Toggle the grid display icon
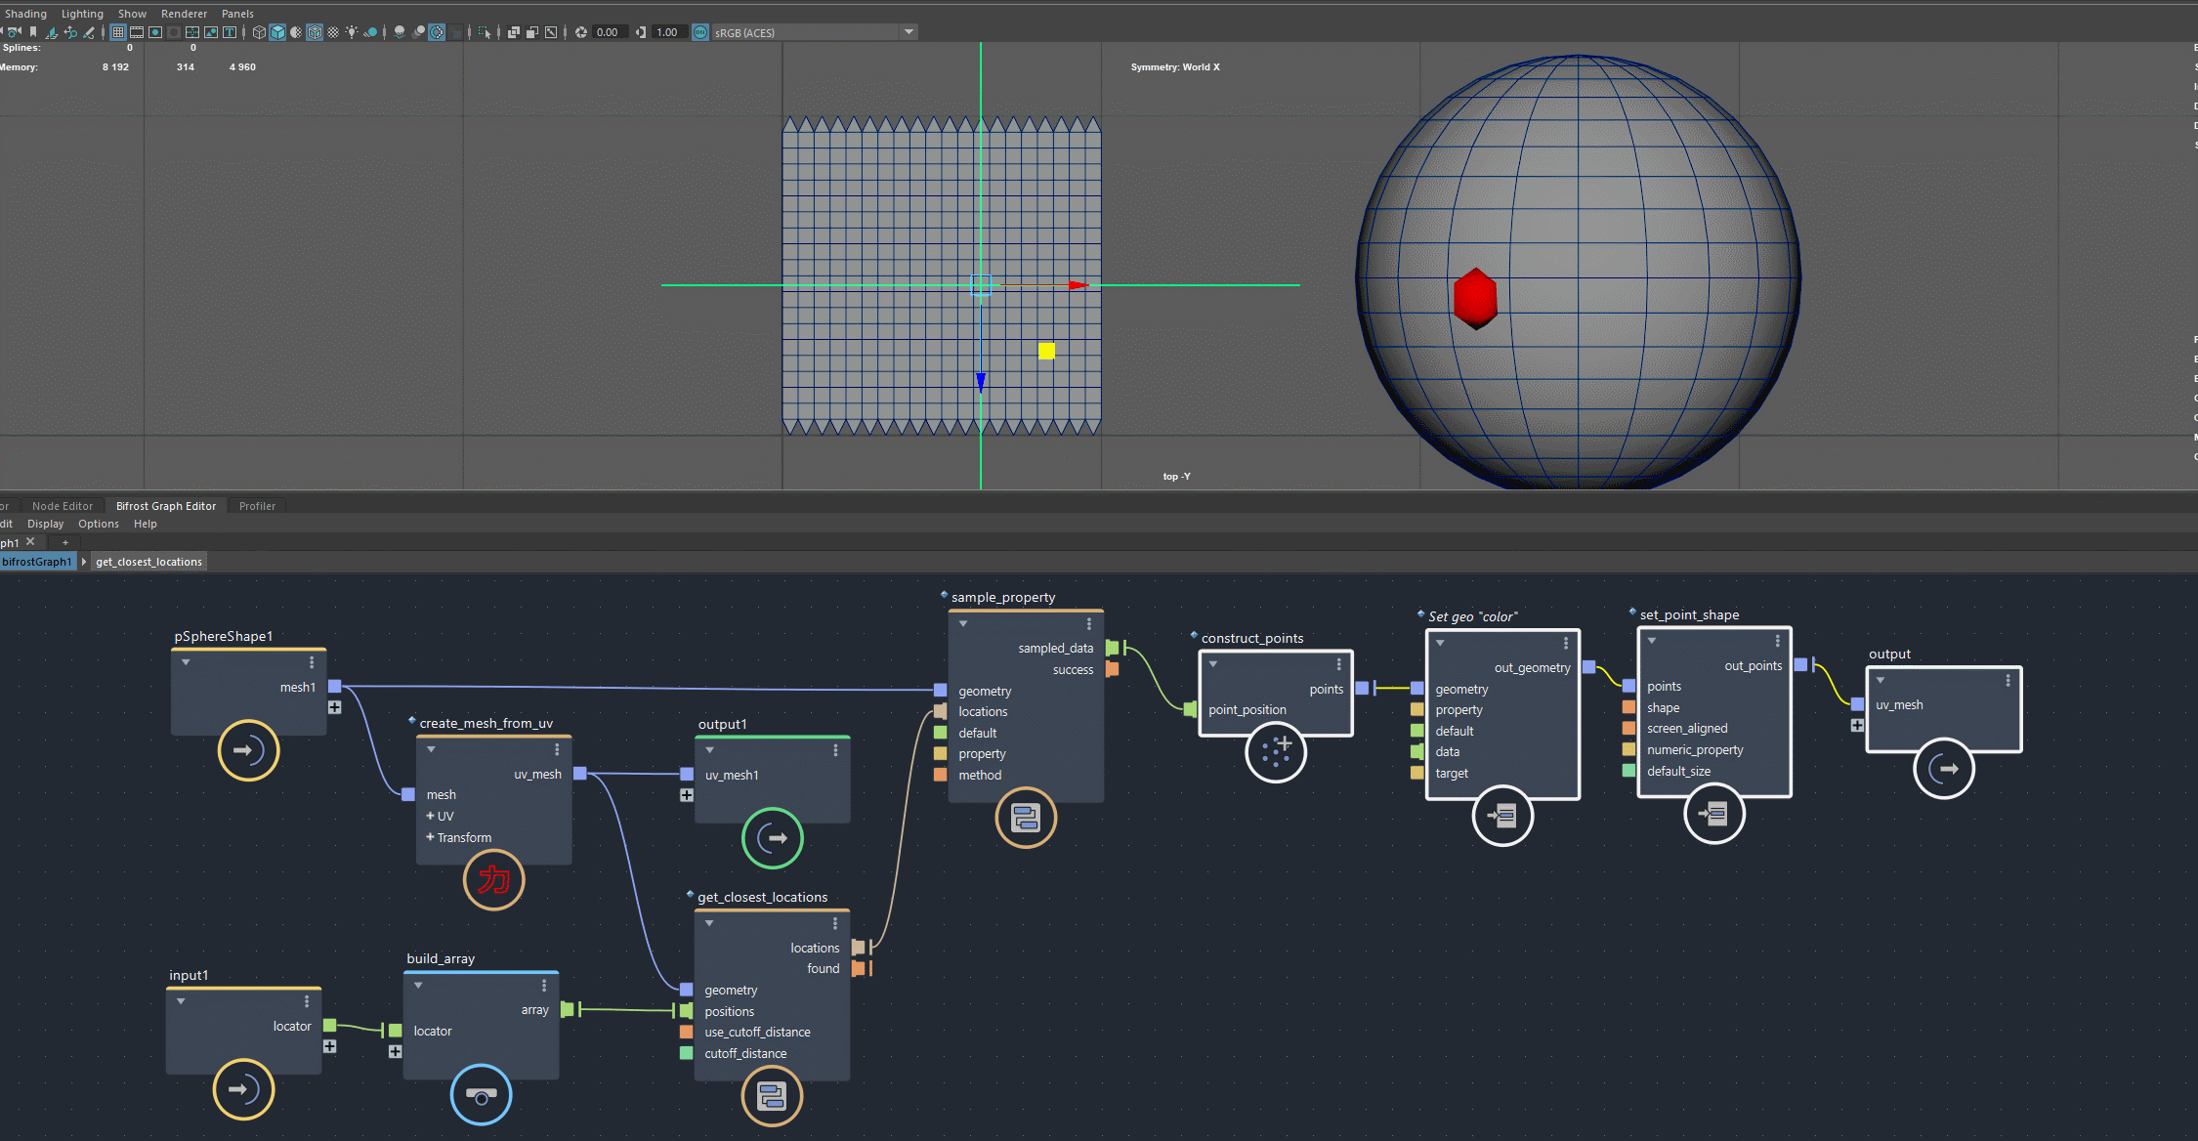2198x1141 pixels. 115,31
